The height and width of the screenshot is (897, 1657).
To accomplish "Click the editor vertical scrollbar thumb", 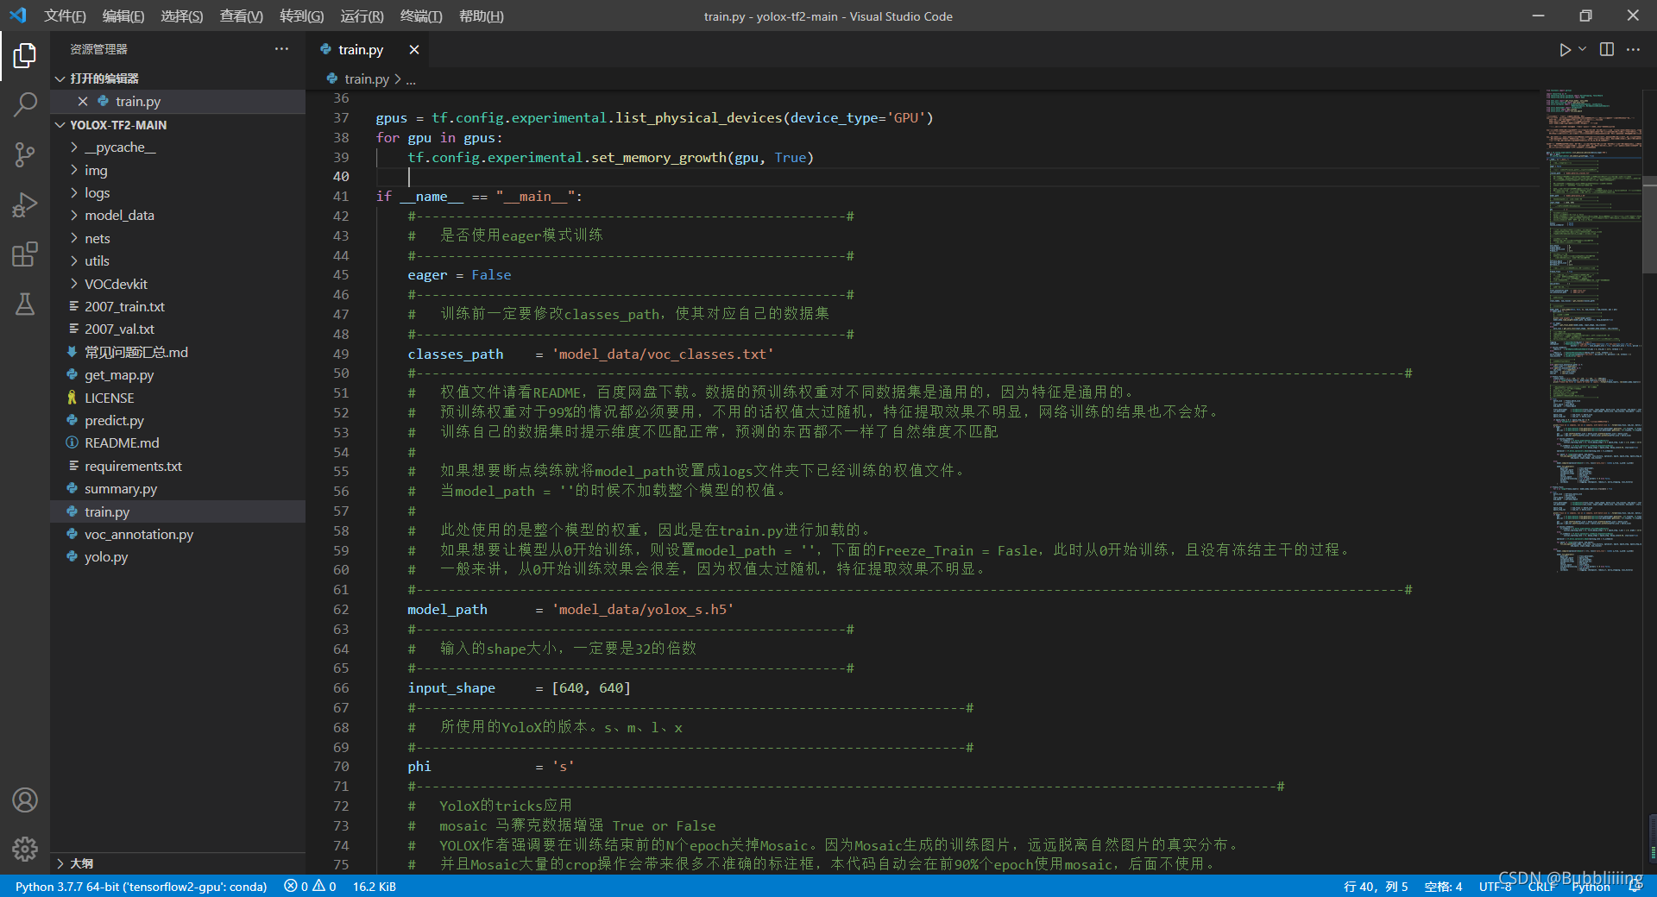I will [1650, 224].
